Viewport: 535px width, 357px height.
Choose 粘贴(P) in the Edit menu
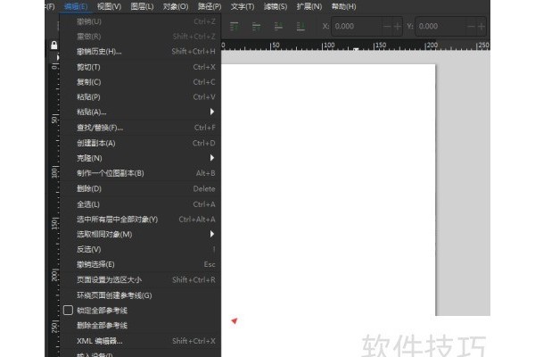pos(141,97)
